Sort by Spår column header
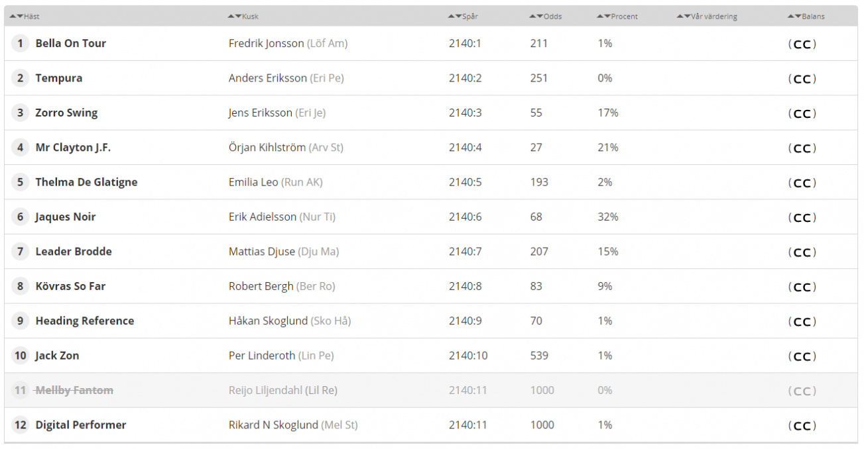This screenshot has width=864, height=449. pyautogui.click(x=463, y=17)
